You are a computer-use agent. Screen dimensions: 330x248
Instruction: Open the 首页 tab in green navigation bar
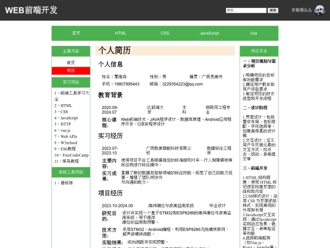(x=76, y=33)
